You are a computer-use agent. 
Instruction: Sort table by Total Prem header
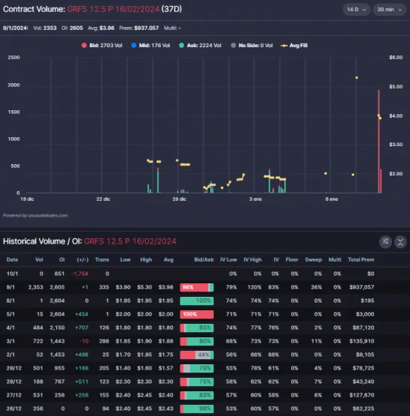click(x=361, y=260)
